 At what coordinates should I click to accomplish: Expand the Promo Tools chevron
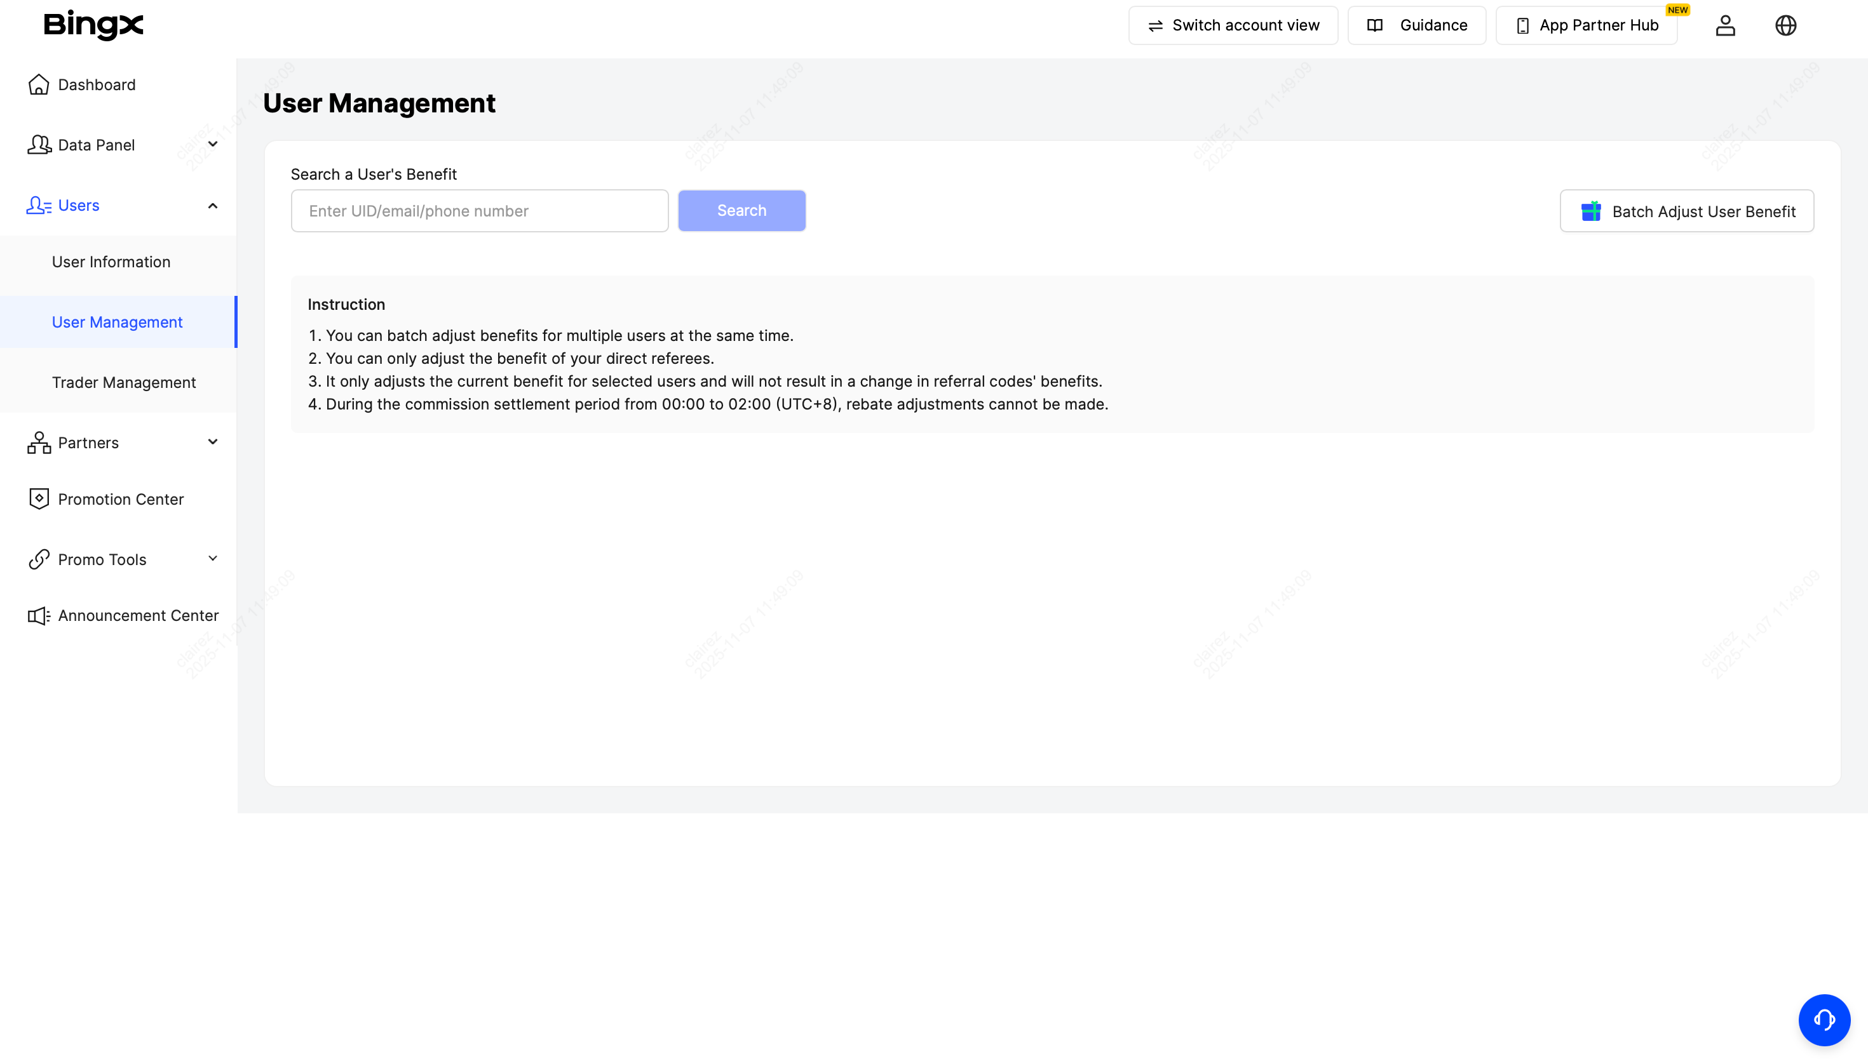(x=212, y=559)
